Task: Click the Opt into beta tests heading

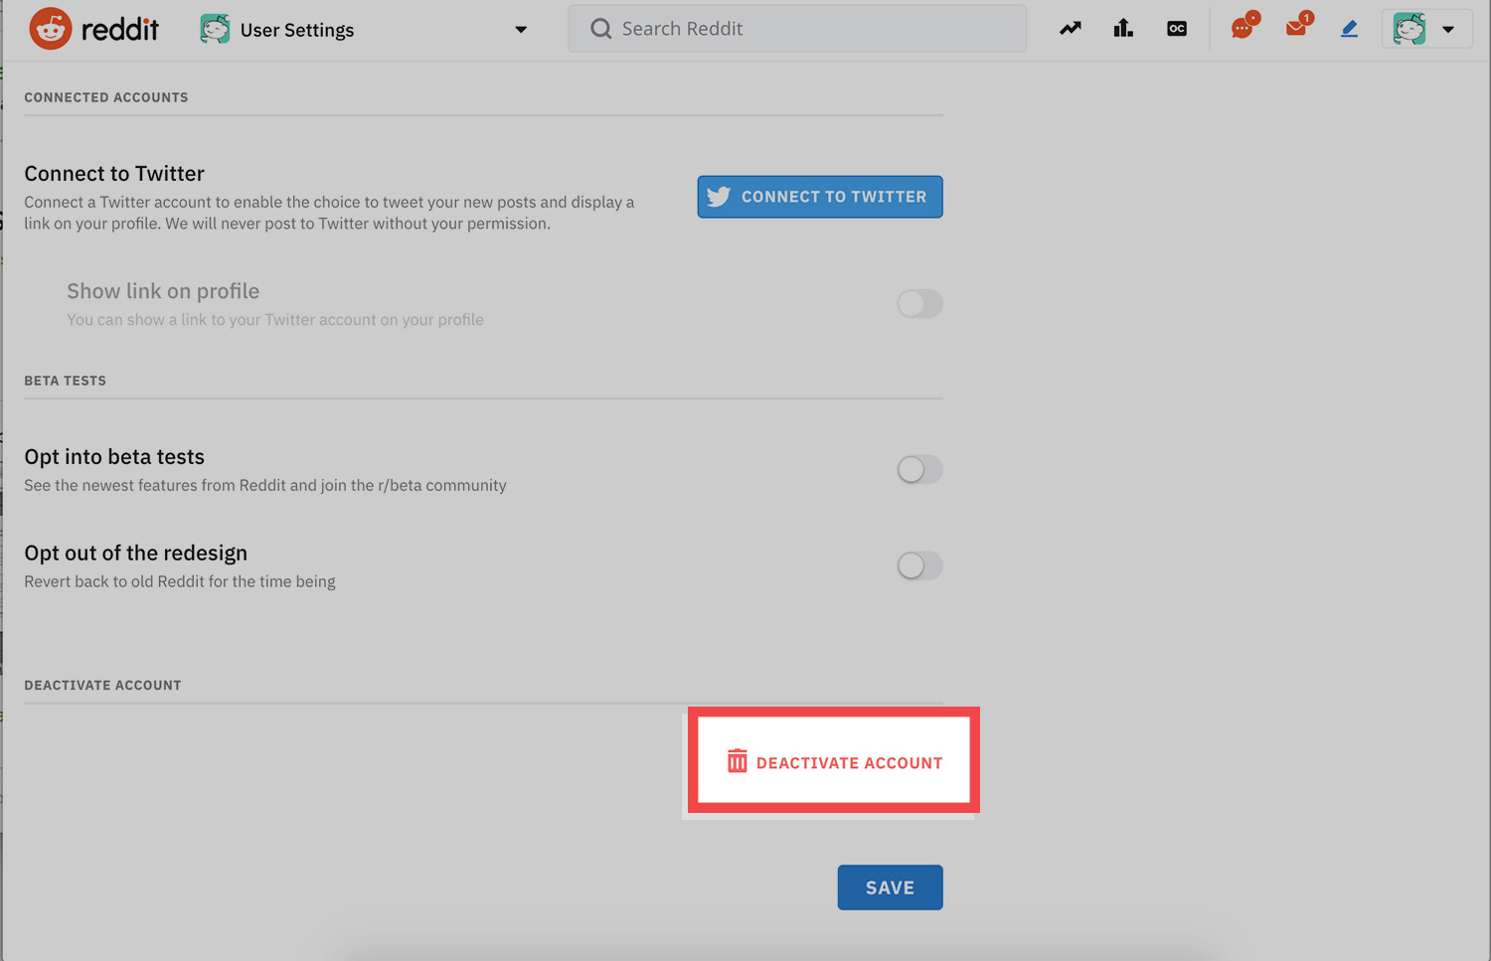Action: click(x=114, y=457)
